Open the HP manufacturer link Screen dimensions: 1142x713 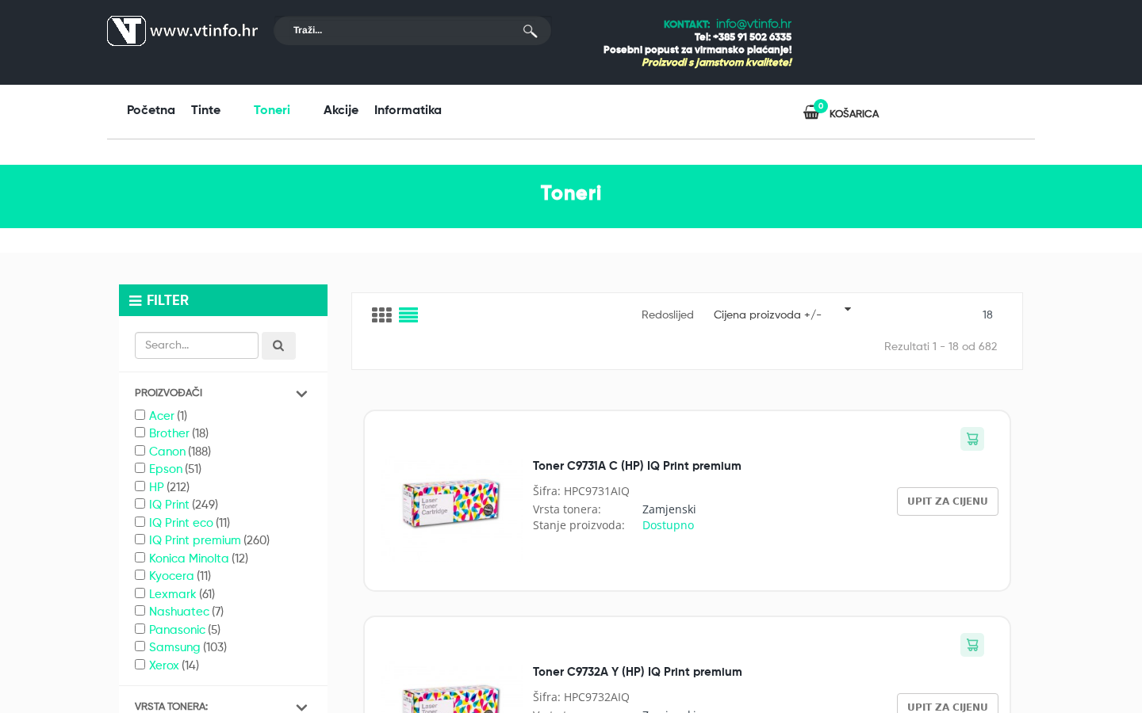tap(156, 487)
